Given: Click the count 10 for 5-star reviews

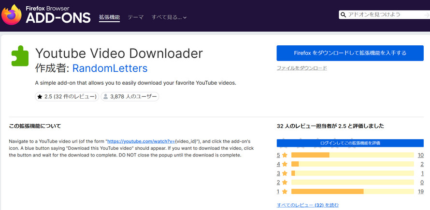Looking at the screenshot, I should coord(421,155).
